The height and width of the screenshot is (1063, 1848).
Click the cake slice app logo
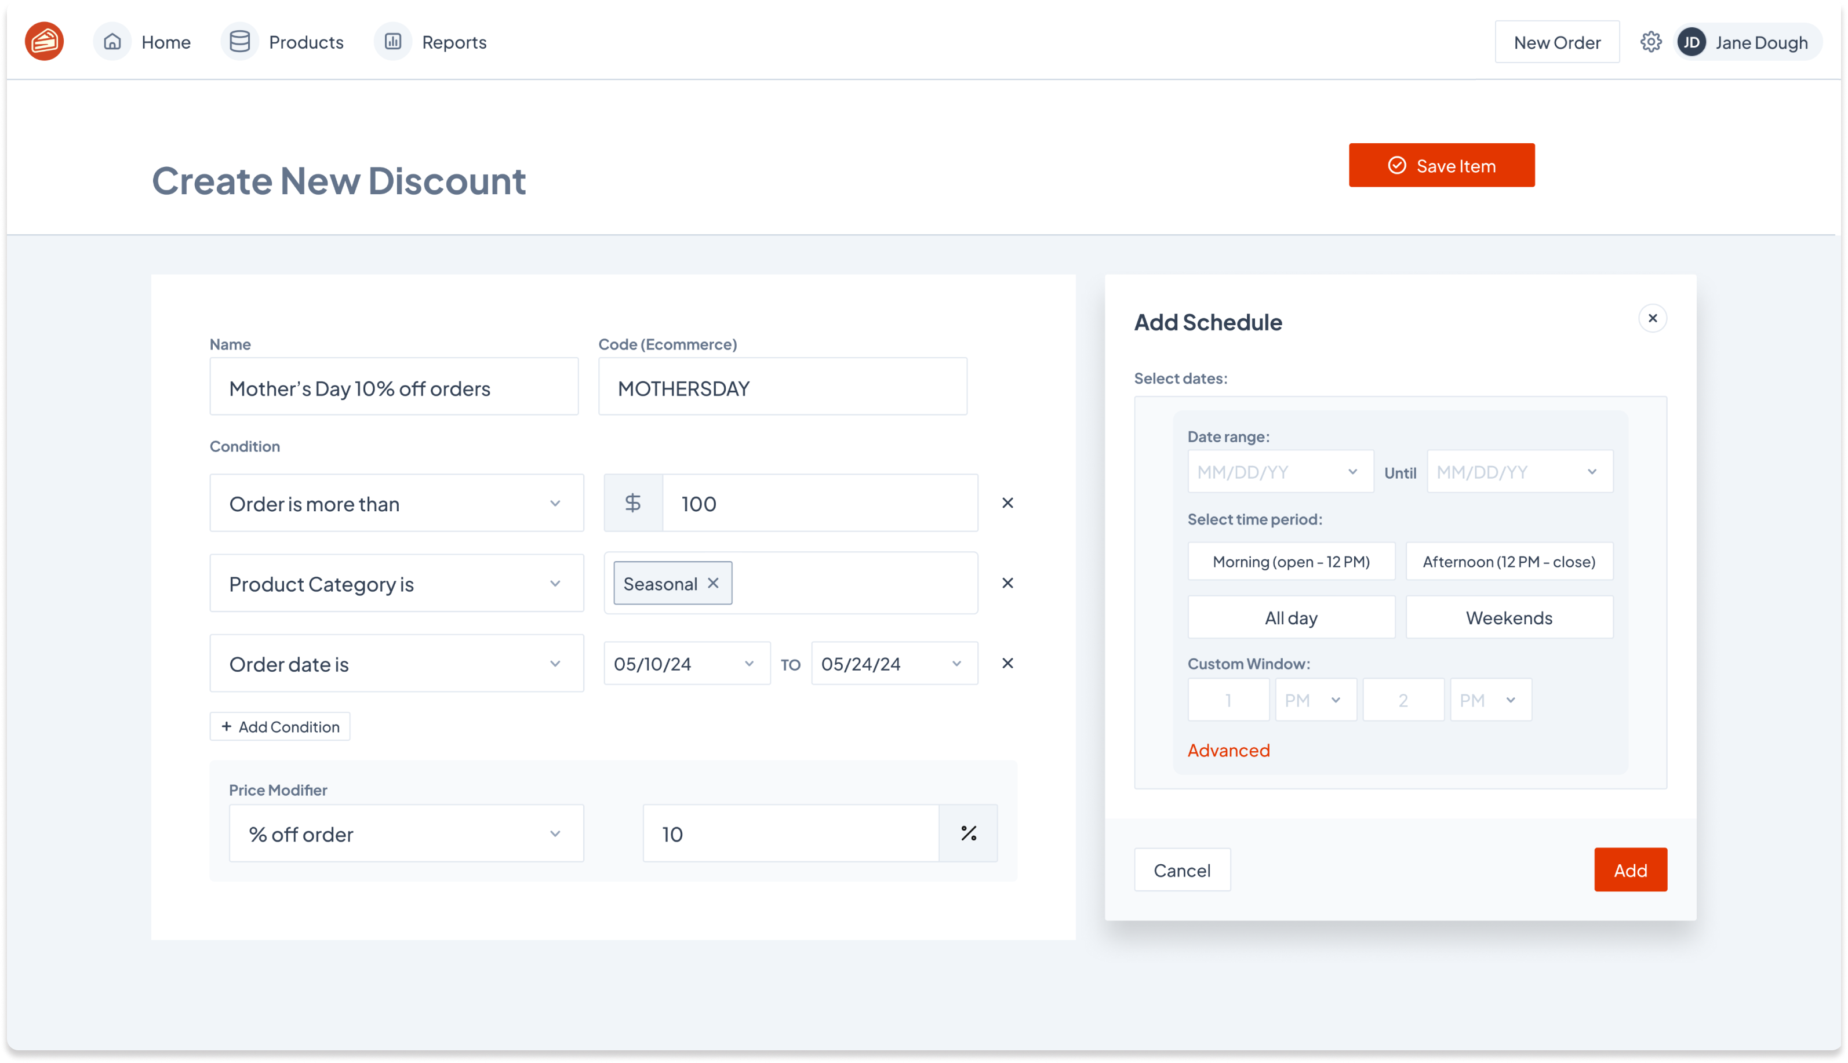coord(44,41)
